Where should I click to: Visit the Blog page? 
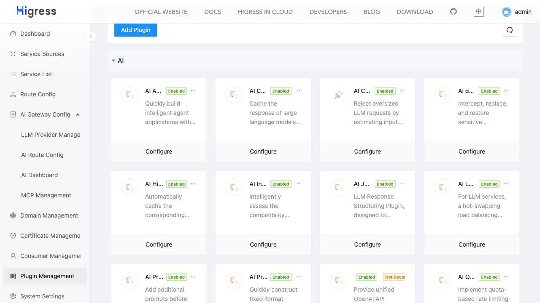[x=372, y=12]
